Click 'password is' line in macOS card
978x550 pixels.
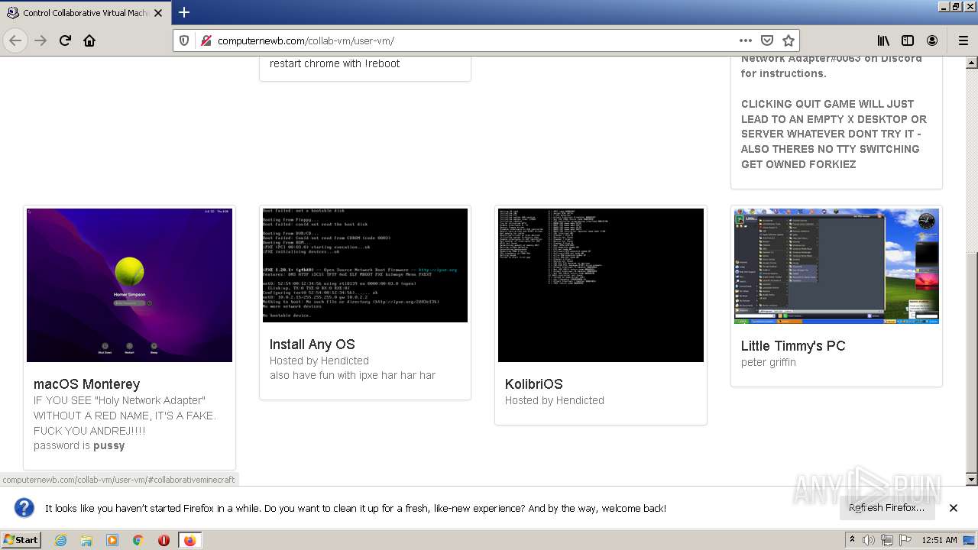[79, 445]
